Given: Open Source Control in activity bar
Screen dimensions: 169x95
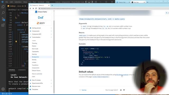Looking at the screenshot, I should pyautogui.click(x=3, y=19).
